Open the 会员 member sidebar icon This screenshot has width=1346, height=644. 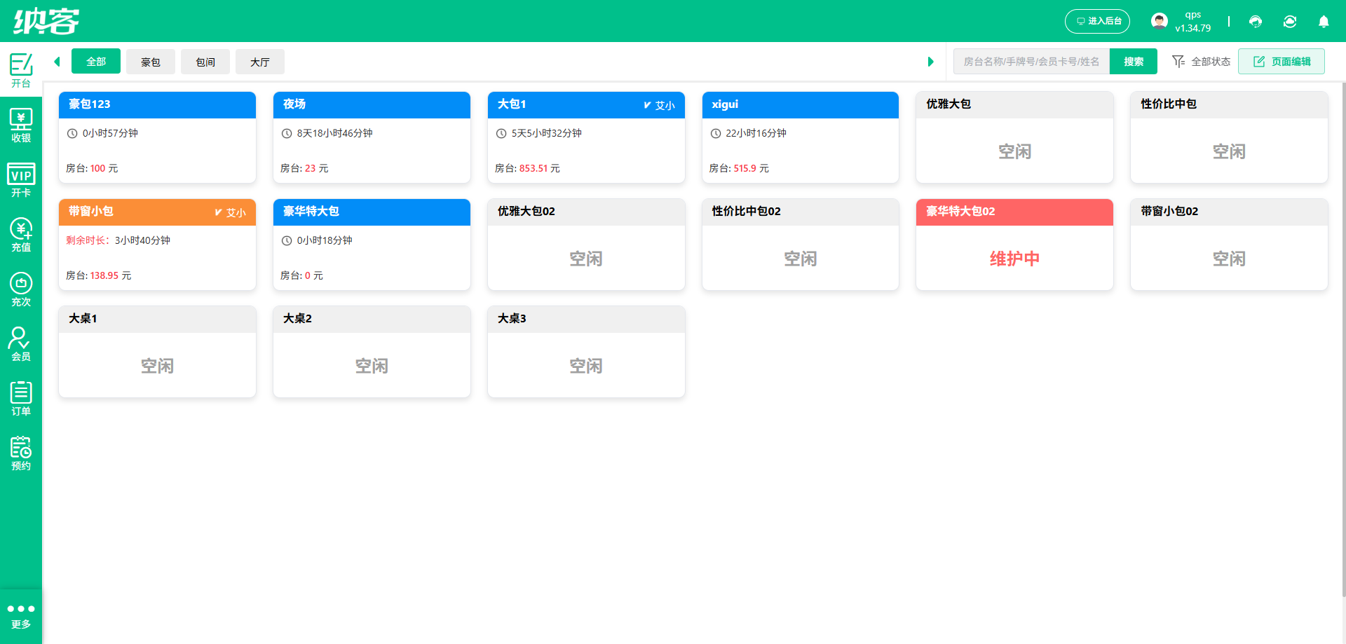tap(21, 344)
